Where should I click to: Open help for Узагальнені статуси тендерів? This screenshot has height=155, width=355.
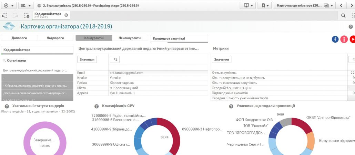tap(7, 106)
